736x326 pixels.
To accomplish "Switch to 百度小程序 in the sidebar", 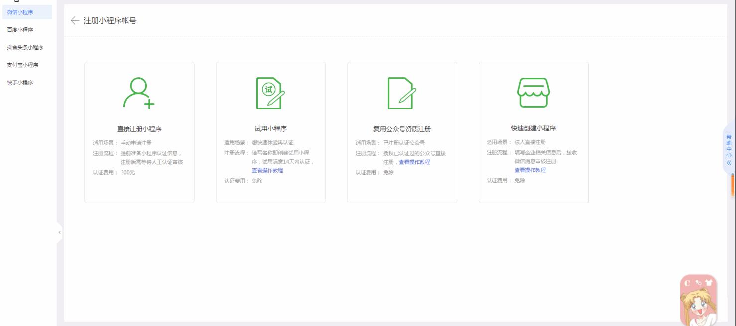I will tap(20, 29).
